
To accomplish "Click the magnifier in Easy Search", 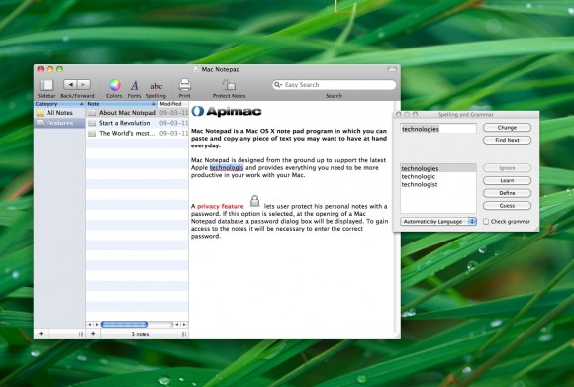I will click(x=278, y=84).
